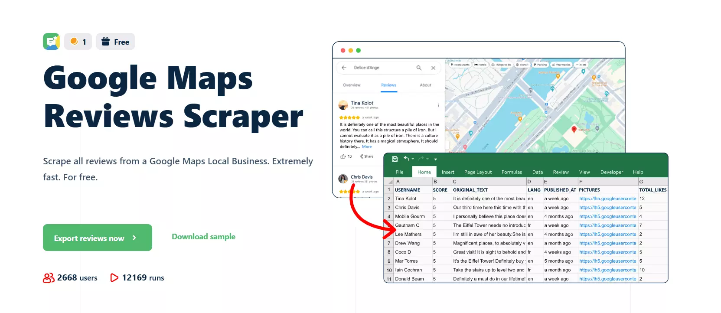Image resolution: width=721 pixels, height=313 pixels.
Task: Open the About tab in Maps
Action: 425,85
